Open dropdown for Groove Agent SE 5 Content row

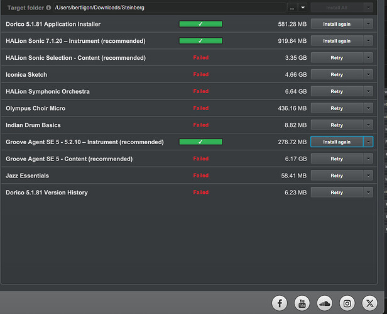tap(368, 159)
